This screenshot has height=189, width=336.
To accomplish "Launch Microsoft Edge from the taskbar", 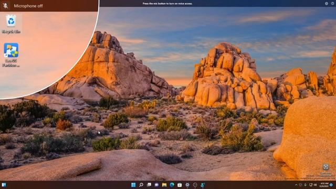I will (172, 185).
